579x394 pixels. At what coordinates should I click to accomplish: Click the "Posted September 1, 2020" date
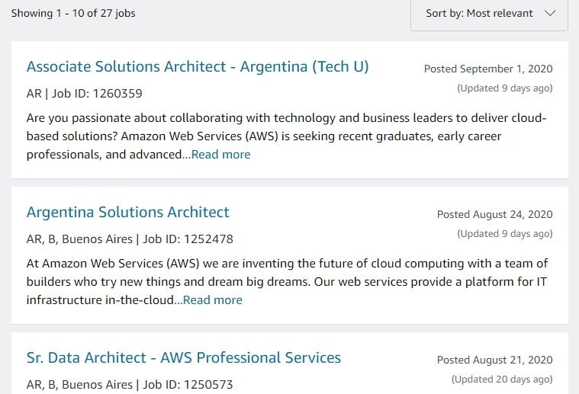click(x=488, y=69)
